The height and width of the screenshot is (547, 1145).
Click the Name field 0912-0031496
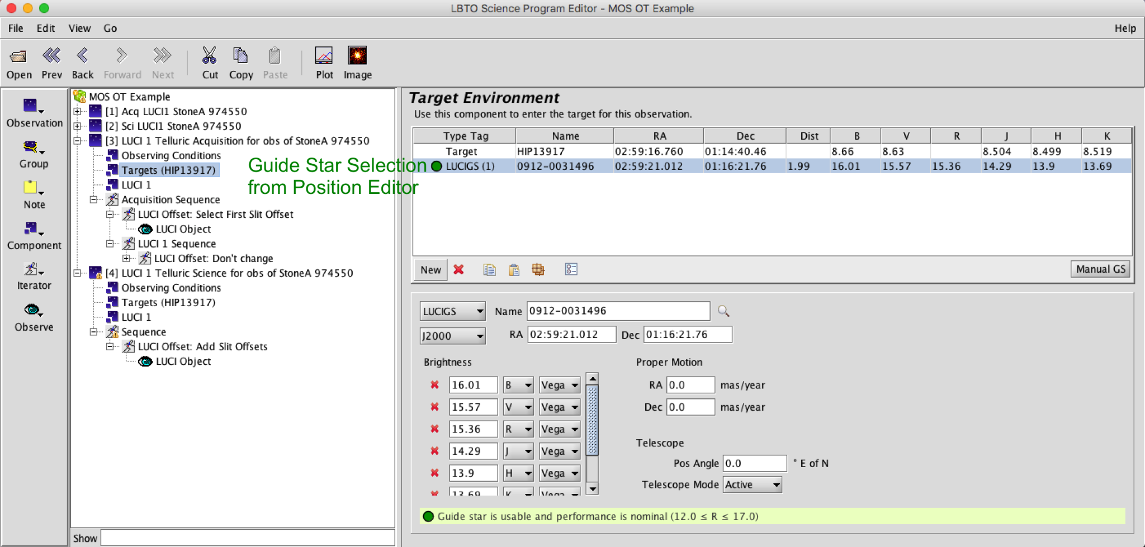click(x=618, y=311)
